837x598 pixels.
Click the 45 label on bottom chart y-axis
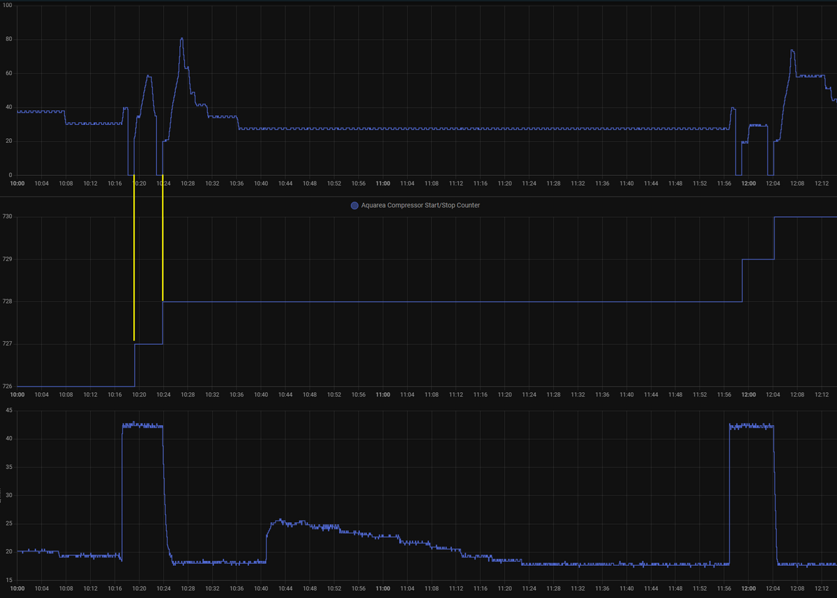9,410
